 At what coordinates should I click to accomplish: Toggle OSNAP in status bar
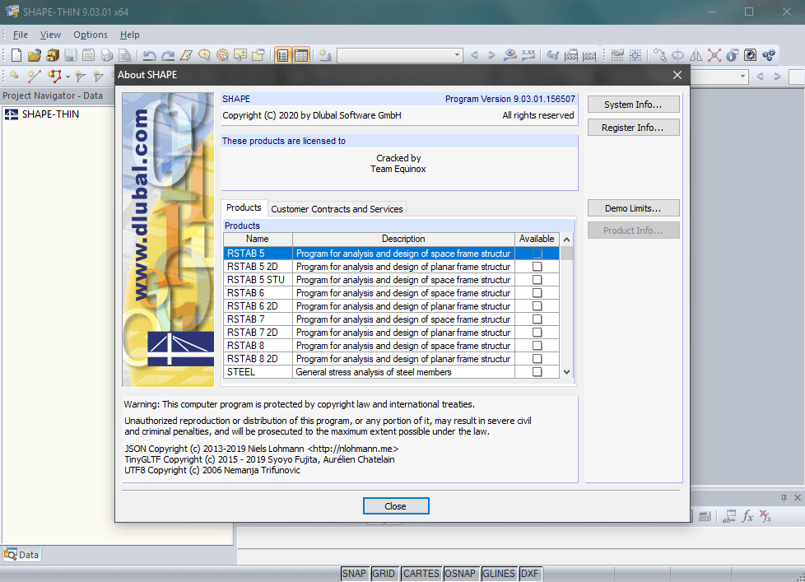coord(460,573)
